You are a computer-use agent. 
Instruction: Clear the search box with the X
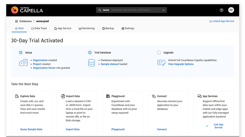[163, 10]
